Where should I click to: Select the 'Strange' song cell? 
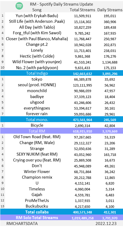tap(37, 149)
